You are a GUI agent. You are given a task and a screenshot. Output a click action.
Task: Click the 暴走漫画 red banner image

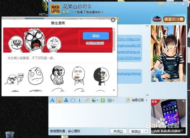[x=58, y=40]
